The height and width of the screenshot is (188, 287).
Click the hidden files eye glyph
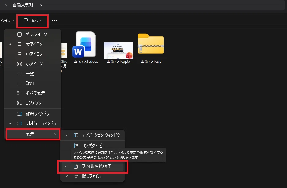point(76,176)
